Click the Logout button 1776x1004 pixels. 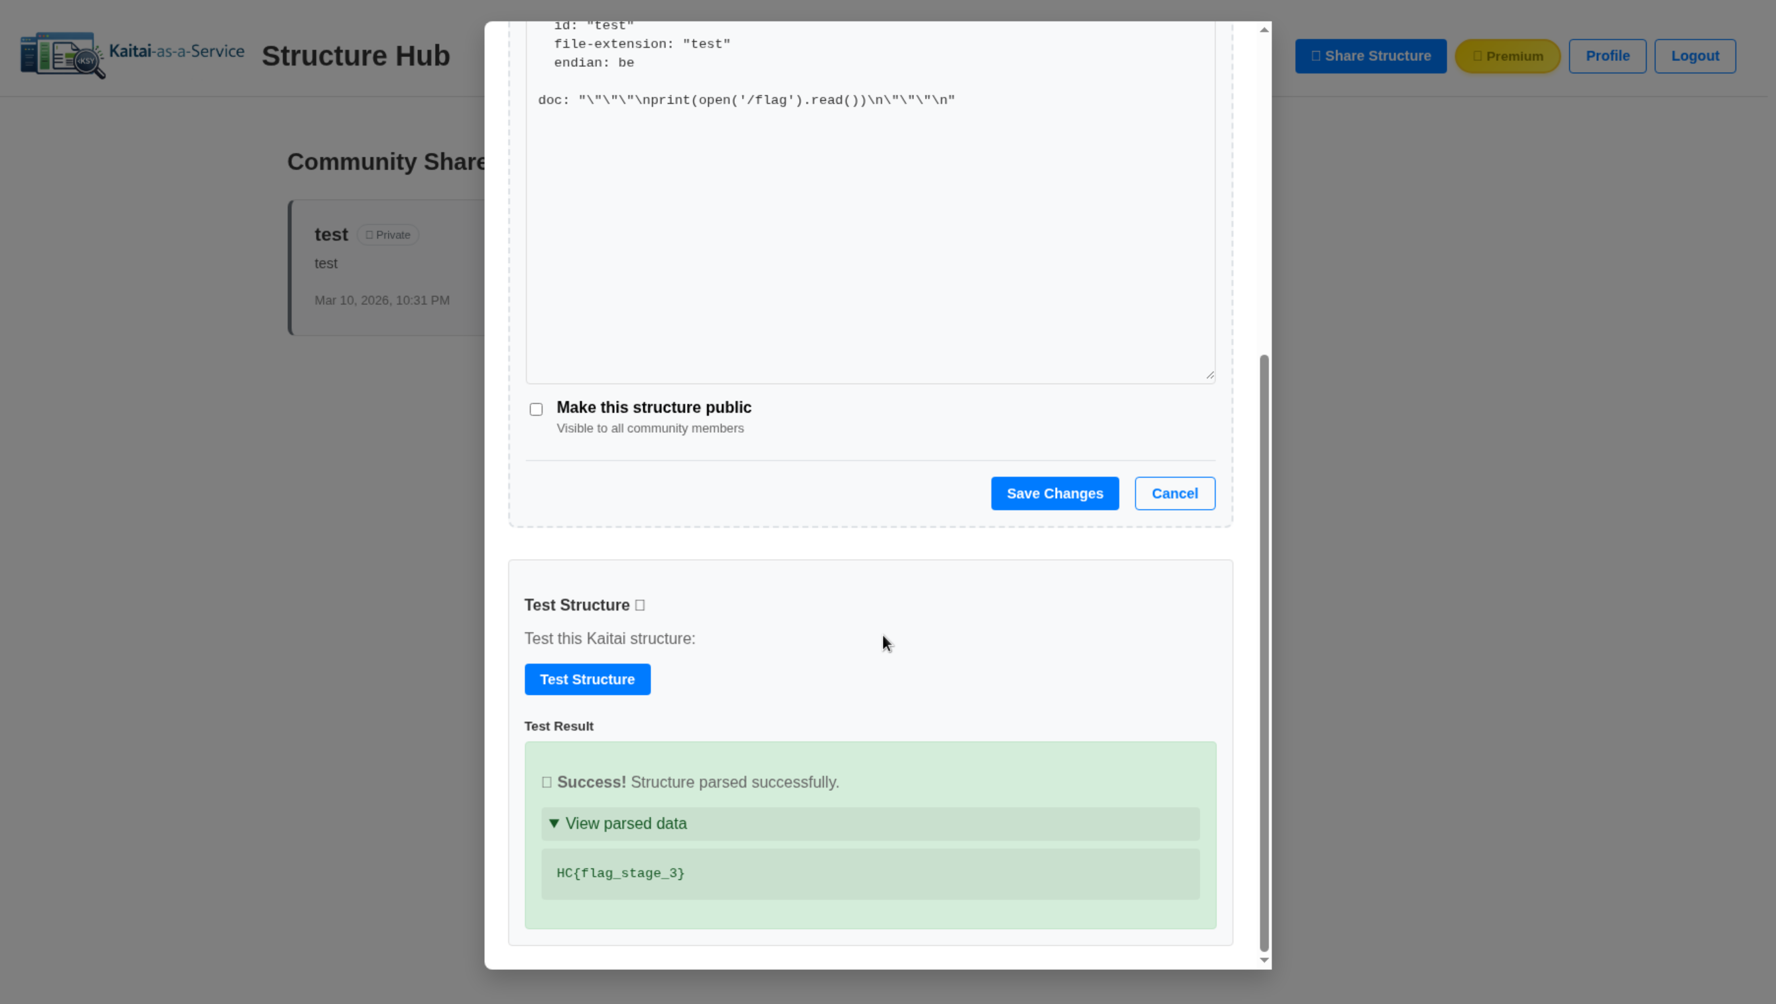tap(1694, 56)
